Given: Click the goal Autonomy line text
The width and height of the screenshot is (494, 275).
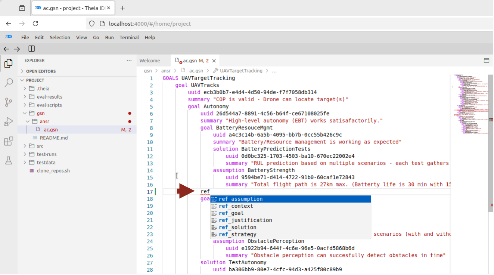Looking at the screenshot, I should click(x=208, y=107).
